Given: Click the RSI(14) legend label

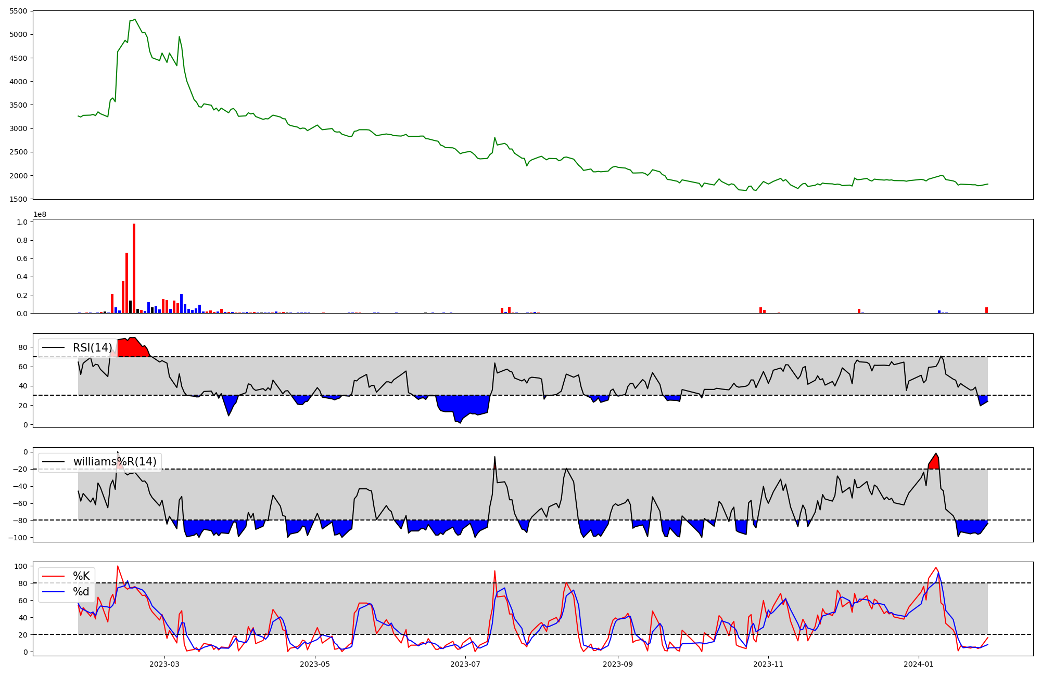Looking at the screenshot, I should (x=92, y=348).
